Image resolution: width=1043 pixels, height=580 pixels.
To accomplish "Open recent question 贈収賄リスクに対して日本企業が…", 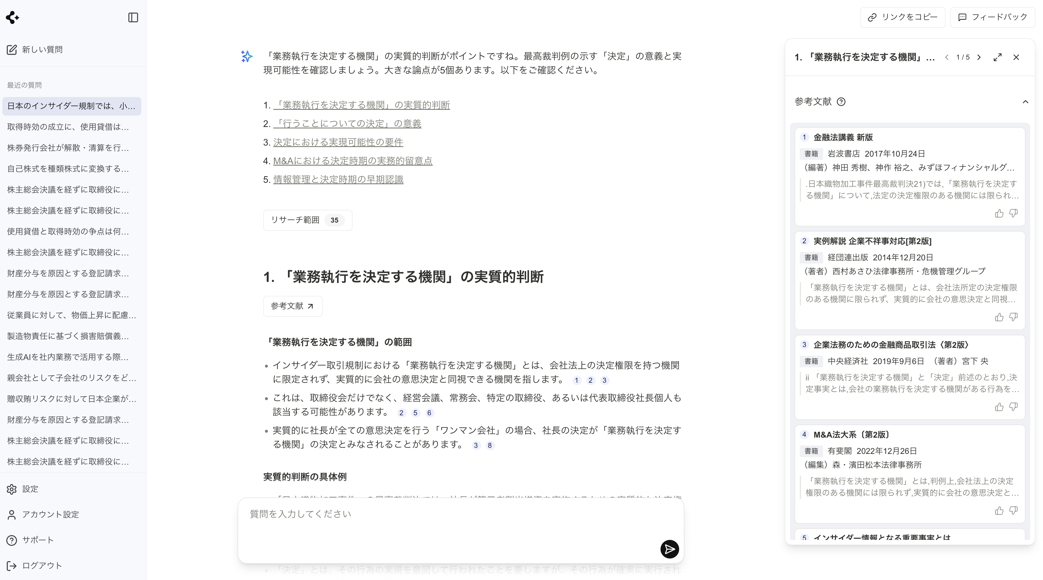I will coord(72,399).
